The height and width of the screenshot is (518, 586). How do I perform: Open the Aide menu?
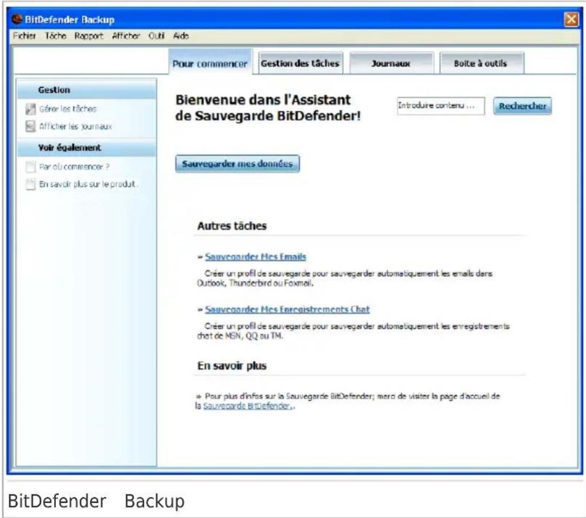pos(181,36)
